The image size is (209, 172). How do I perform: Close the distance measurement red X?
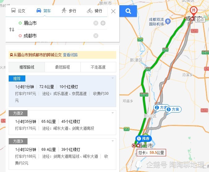pos(134,146)
